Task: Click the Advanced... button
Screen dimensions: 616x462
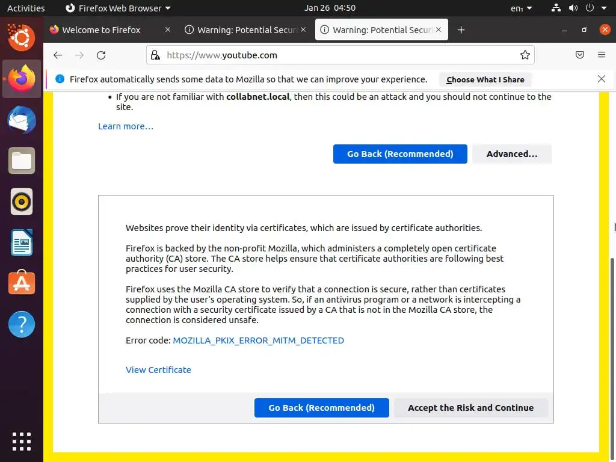Action: pos(512,154)
